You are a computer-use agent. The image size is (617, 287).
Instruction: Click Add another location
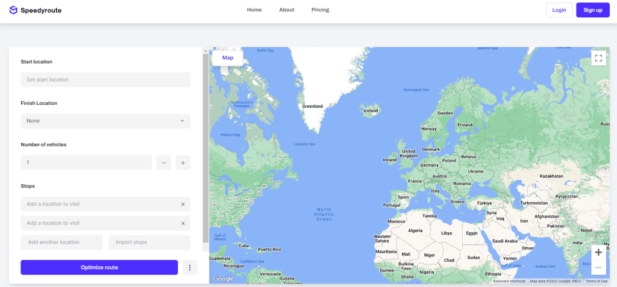(x=61, y=242)
